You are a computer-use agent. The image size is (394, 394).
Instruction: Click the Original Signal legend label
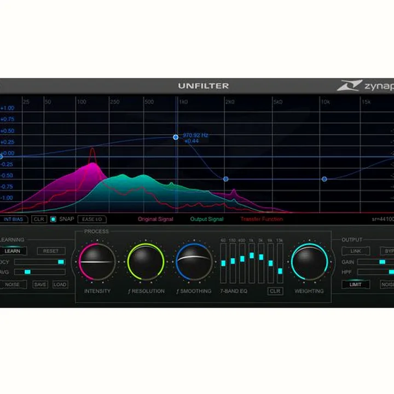[155, 219]
